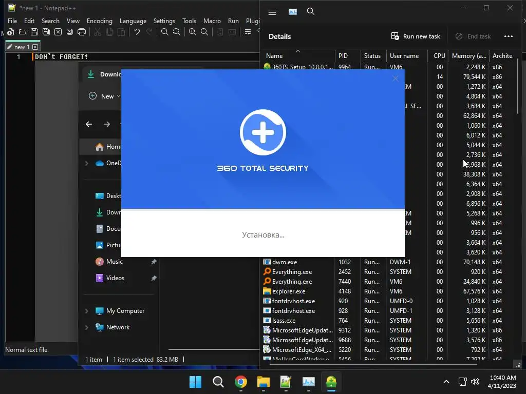Screen dimensions: 526x394
Task: Select fontdrvhost.exe with PID 928
Action: (387, 310)
